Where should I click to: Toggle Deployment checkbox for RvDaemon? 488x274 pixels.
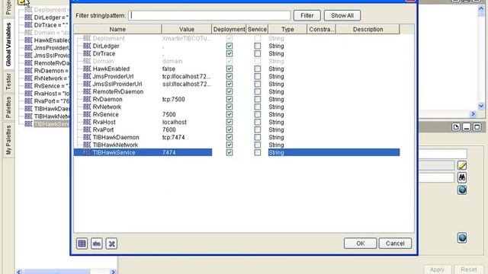tap(230, 99)
